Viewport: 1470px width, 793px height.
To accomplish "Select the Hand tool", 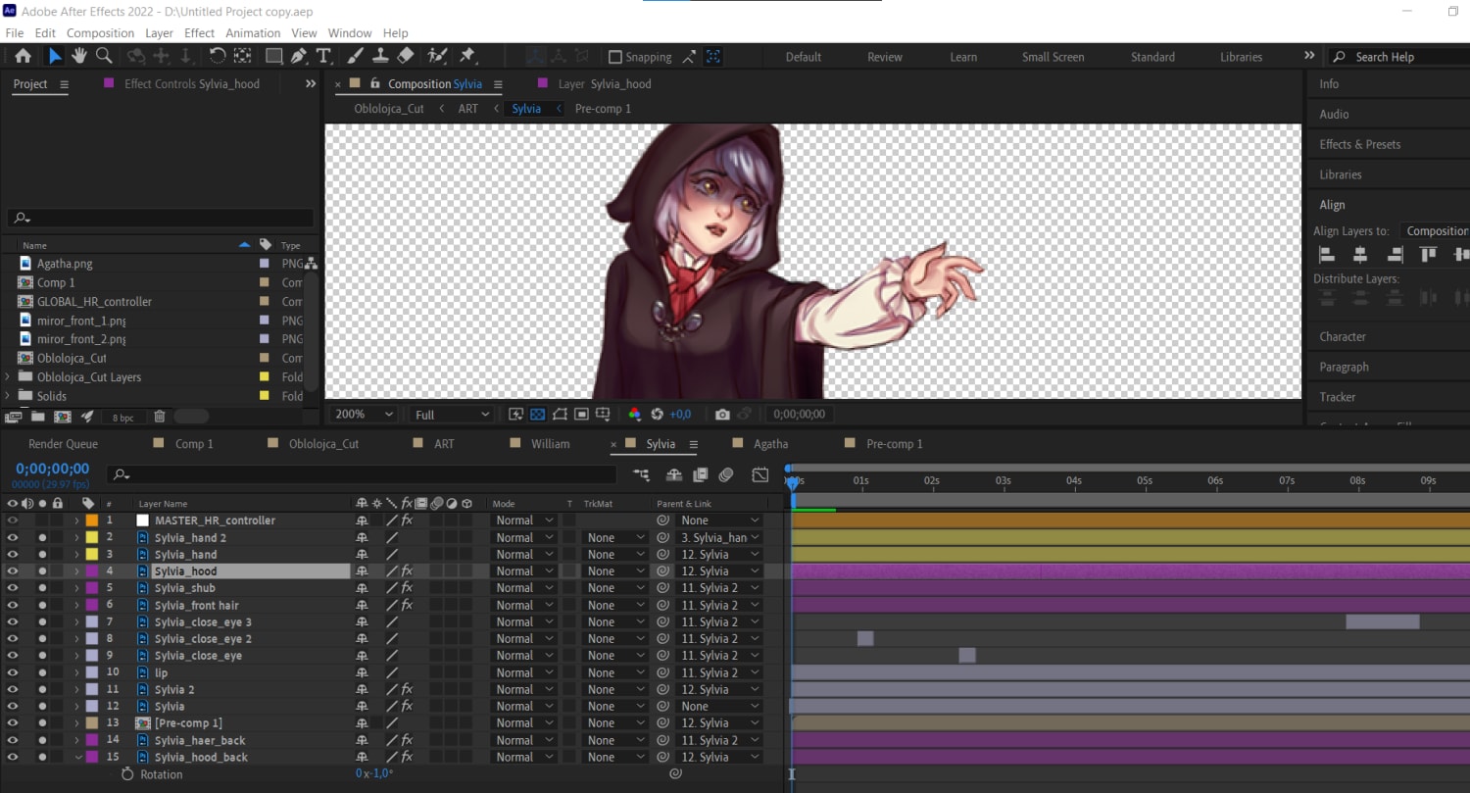I will (x=78, y=56).
